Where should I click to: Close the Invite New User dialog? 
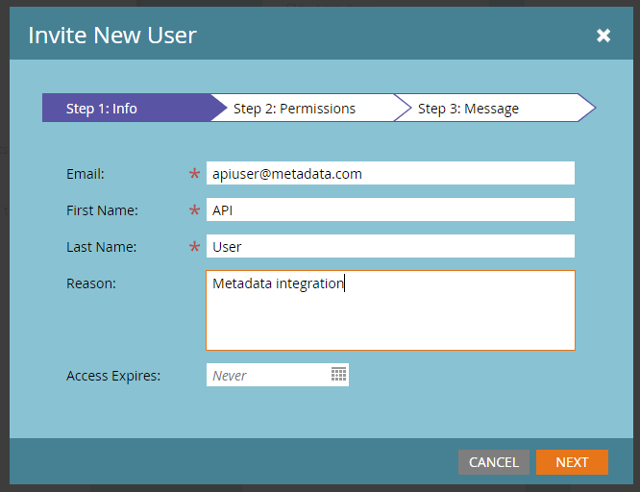tap(603, 36)
